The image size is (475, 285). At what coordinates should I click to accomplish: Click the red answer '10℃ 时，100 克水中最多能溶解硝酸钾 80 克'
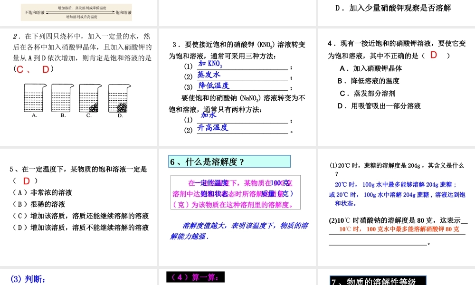399,229
